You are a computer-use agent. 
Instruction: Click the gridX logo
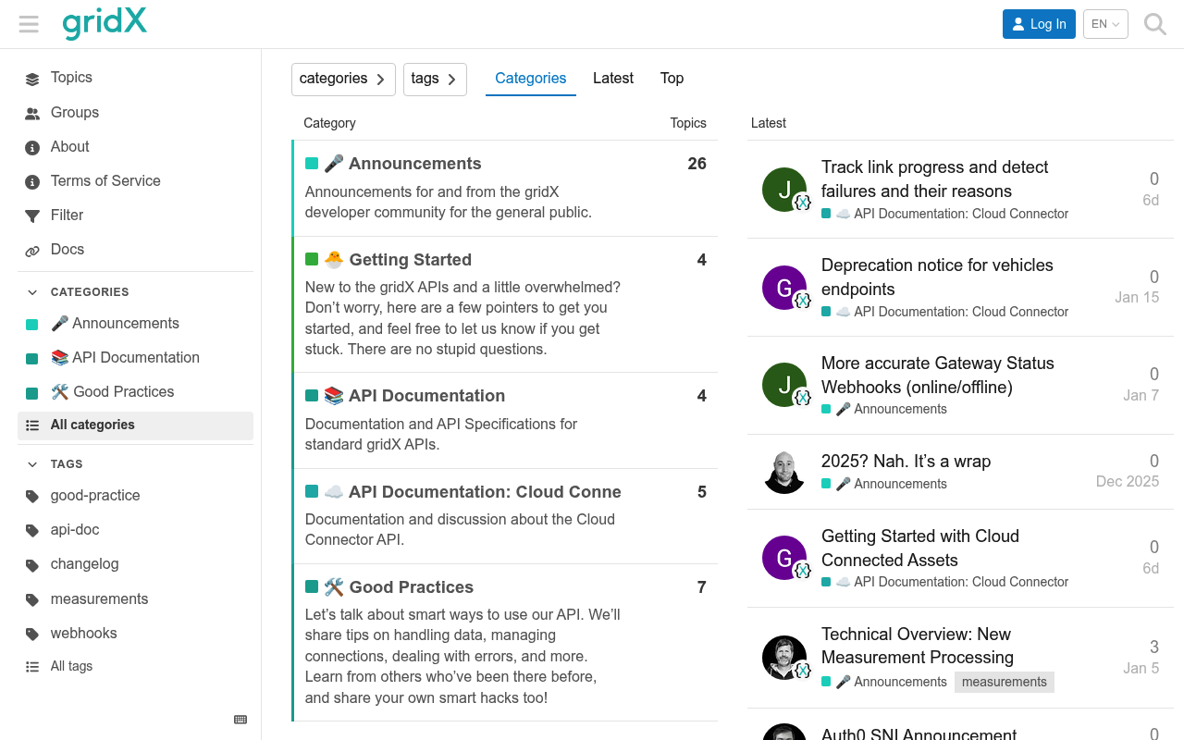pyautogui.click(x=105, y=24)
